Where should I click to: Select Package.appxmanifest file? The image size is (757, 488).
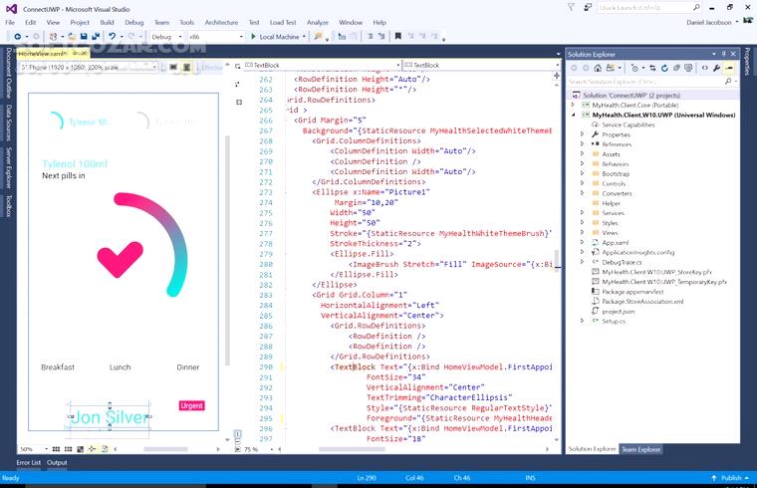632,292
